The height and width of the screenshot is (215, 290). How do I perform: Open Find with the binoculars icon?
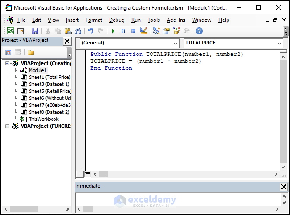pyautogui.click(x=78, y=31)
